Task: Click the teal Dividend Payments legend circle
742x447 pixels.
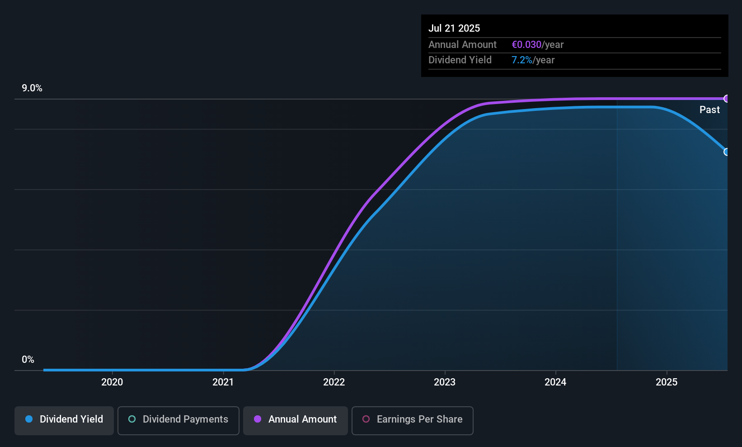Action: pos(132,419)
